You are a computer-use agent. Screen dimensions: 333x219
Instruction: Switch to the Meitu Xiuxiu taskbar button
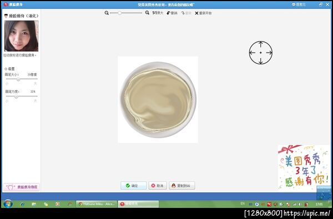pyautogui.click(x=138, y=204)
